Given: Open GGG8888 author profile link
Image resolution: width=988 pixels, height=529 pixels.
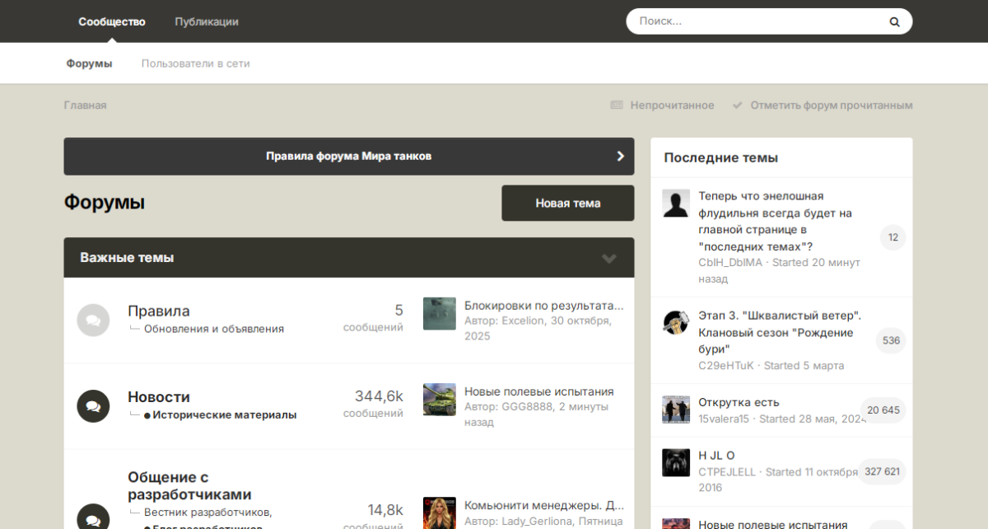Looking at the screenshot, I should tap(527, 406).
